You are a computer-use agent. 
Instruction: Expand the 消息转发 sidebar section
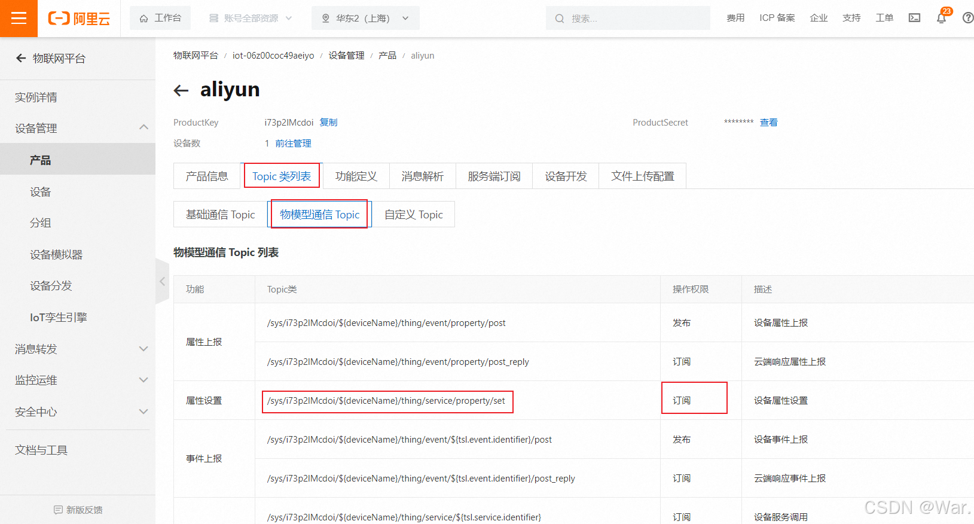click(x=78, y=349)
